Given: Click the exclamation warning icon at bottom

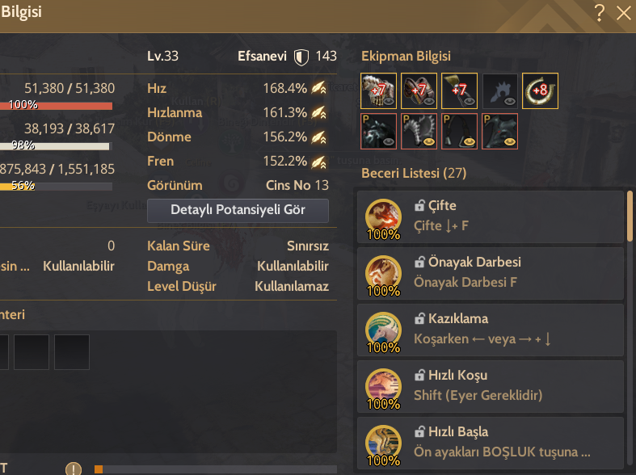Looking at the screenshot, I should tap(74, 469).
